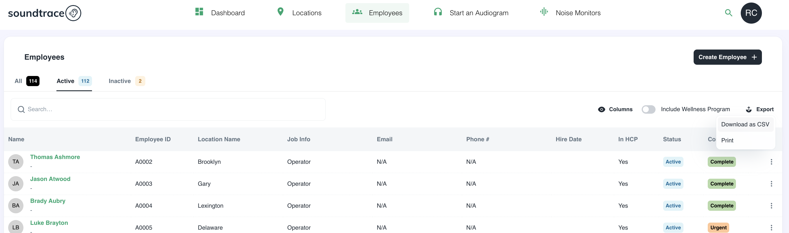Click the LB avatar for Luke Brayton

[16, 227]
